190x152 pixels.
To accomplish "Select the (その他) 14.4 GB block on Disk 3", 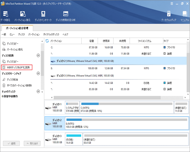I will (x=74, y=139).
